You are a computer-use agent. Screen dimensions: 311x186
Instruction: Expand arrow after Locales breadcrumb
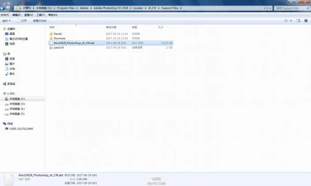coord(146,8)
